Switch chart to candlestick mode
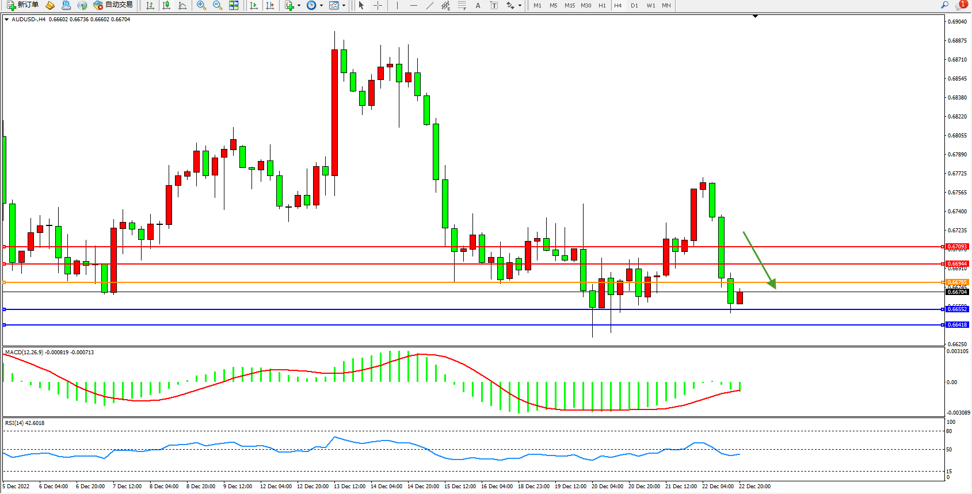Image resolution: width=972 pixels, height=494 pixels. [166, 5]
